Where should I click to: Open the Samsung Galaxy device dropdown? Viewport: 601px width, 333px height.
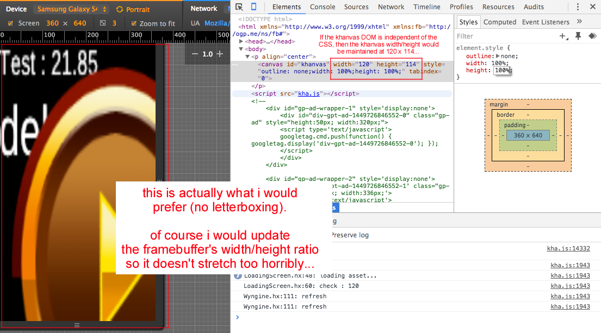click(71, 9)
